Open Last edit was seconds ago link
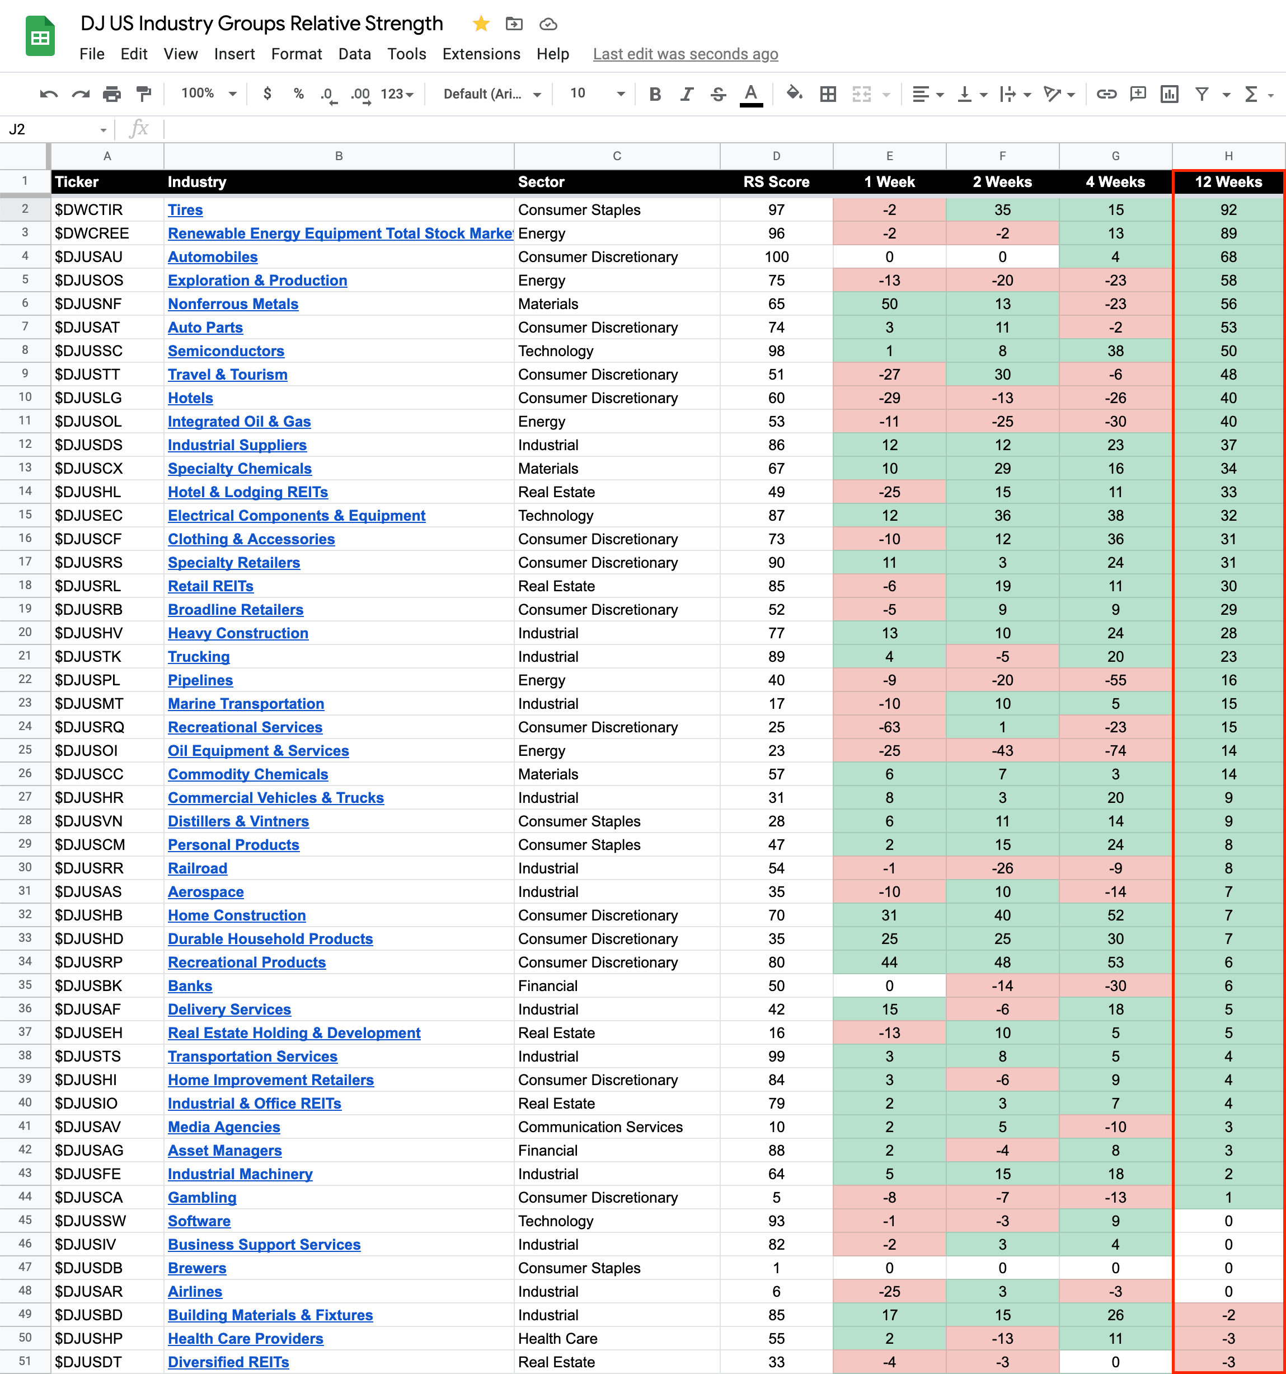The width and height of the screenshot is (1286, 1374). point(685,54)
